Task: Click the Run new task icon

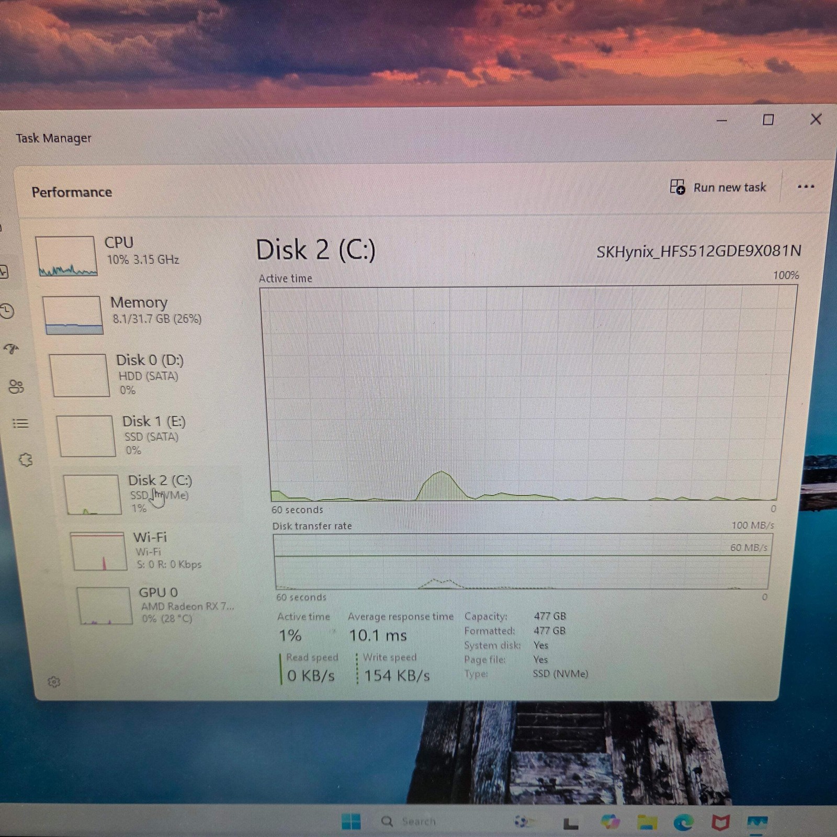Action: [x=677, y=187]
